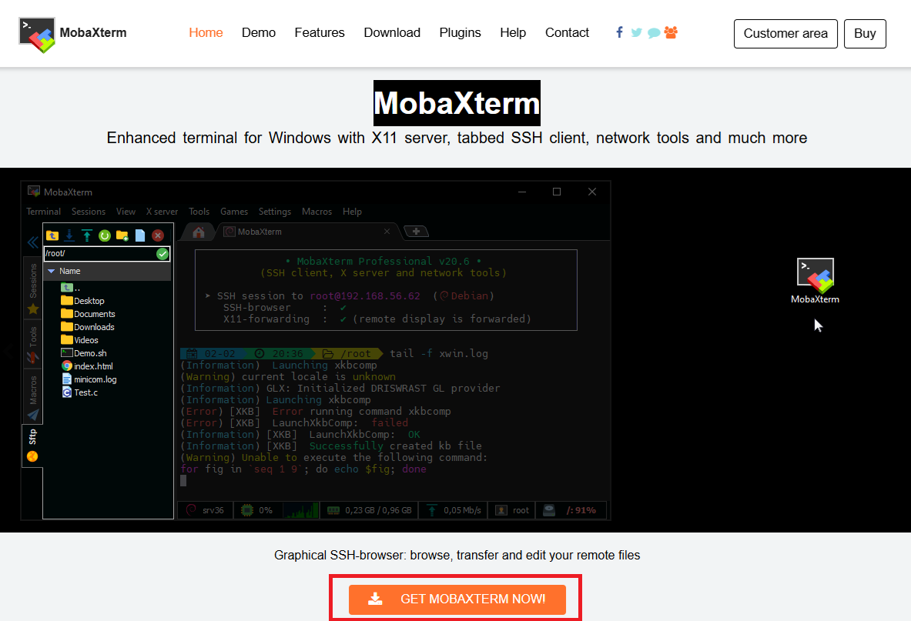The width and height of the screenshot is (911, 621).
Task: Click the green checkmark beside the /root/ path
Action: (x=162, y=254)
